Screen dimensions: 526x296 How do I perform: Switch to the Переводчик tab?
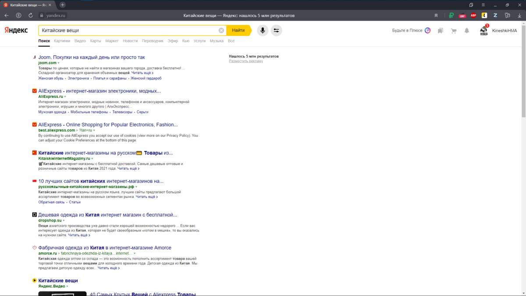point(153,41)
